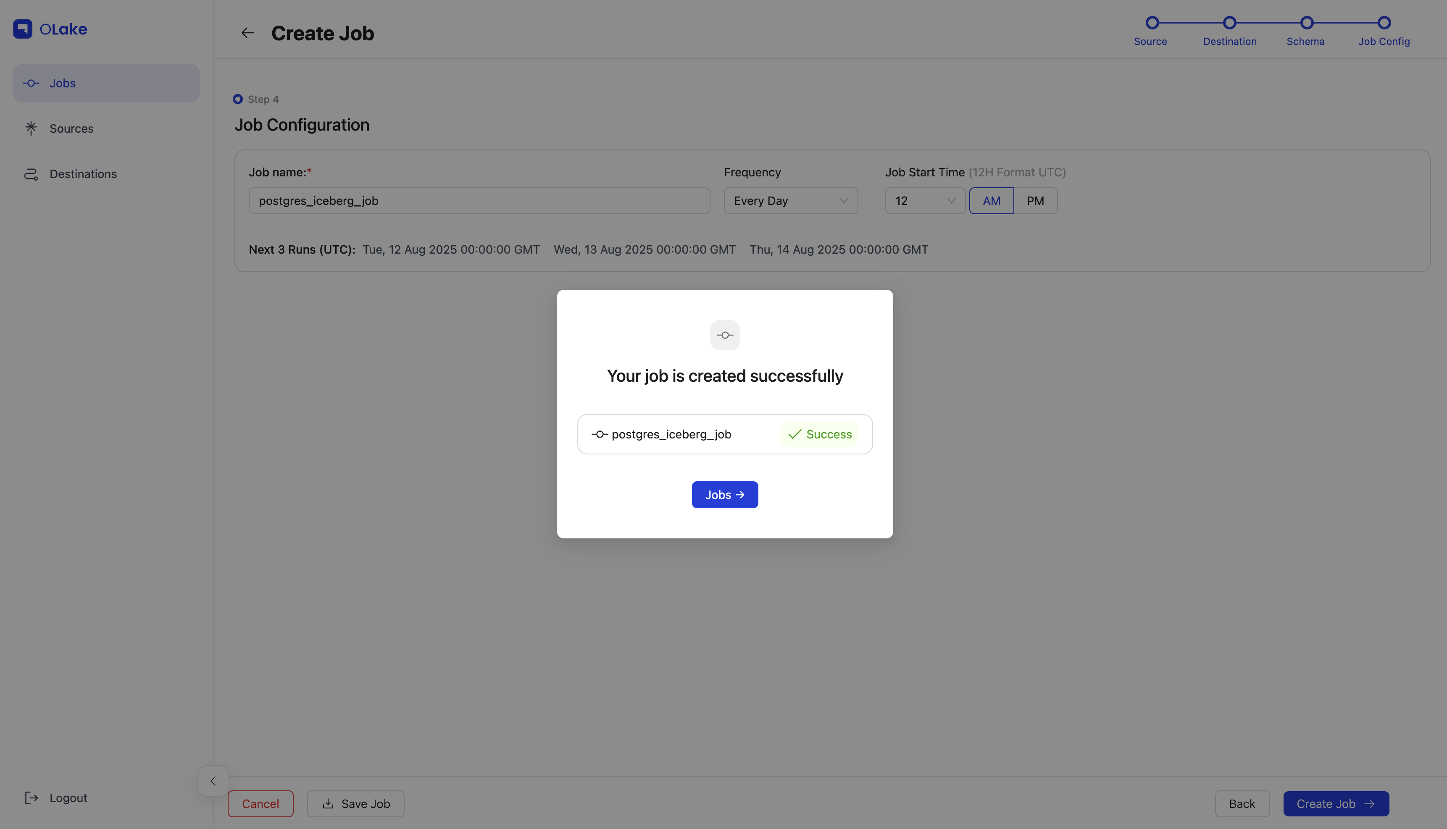Select the AM toggle
The width and height of the screenshot is (1447, 829).
coord(992,201)
